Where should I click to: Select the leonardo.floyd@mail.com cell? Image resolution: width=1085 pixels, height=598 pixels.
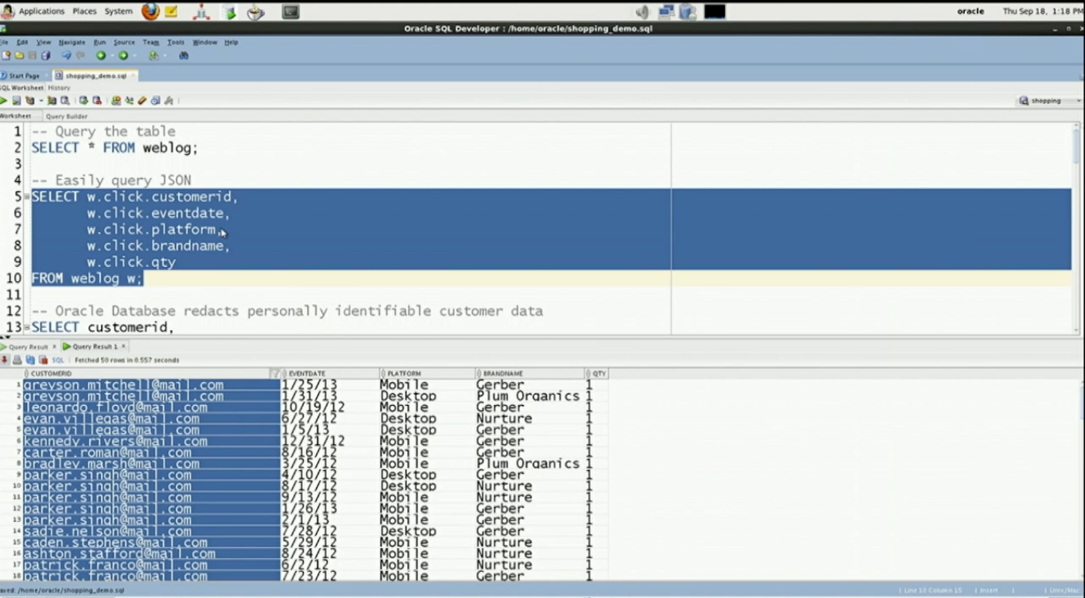click(x=151, y=407)
